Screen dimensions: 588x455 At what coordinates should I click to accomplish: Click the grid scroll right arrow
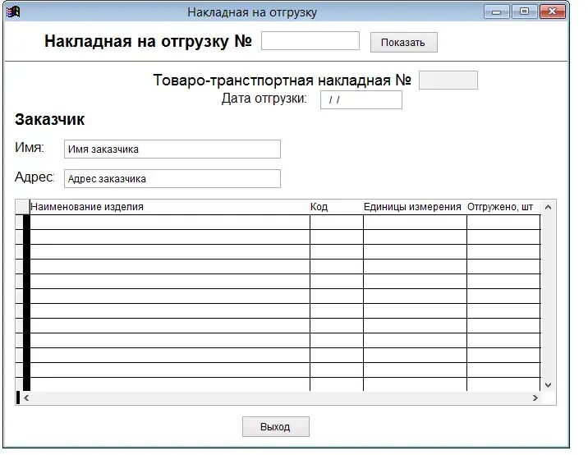pos(535,398)
